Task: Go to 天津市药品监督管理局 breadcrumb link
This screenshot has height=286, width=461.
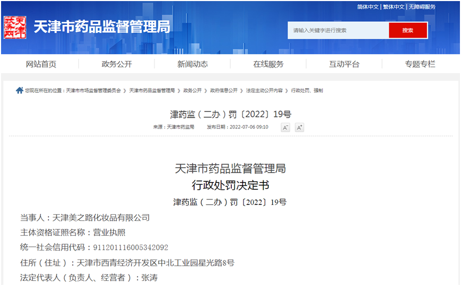Action: click(x=152, y=91)
